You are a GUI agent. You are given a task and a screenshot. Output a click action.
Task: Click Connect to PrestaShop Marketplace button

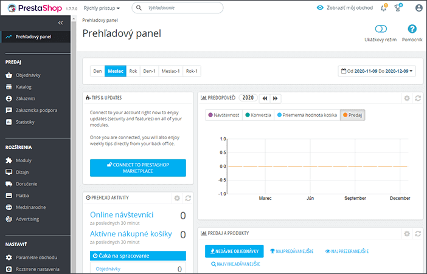[x=138, y=168]
